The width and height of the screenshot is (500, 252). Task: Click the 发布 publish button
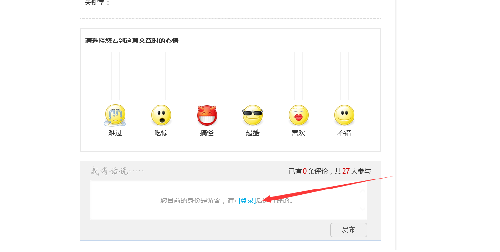click(x=349, y=230)
